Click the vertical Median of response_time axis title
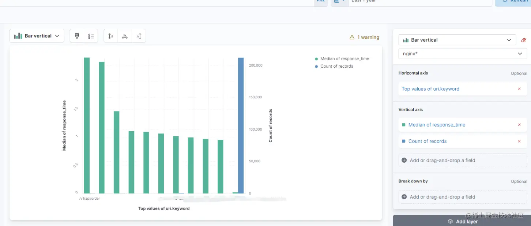Screen dimensions: 531x226 [x=64, y=125]
